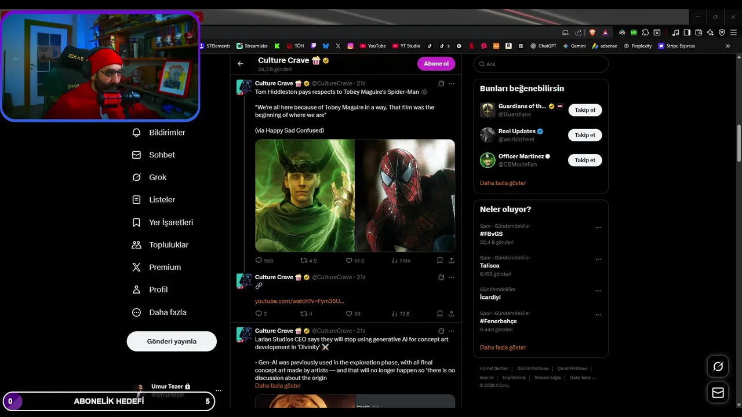Click the back arrow next to Culture Crave
Viewport: 742px width, 417px height.
click(x=241, y=64)
